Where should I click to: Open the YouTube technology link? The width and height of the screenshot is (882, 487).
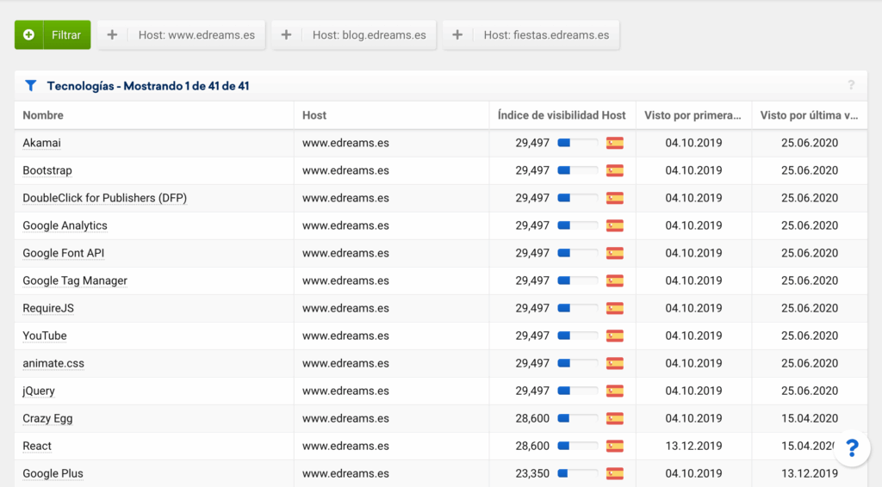click(x=45, y=336)
